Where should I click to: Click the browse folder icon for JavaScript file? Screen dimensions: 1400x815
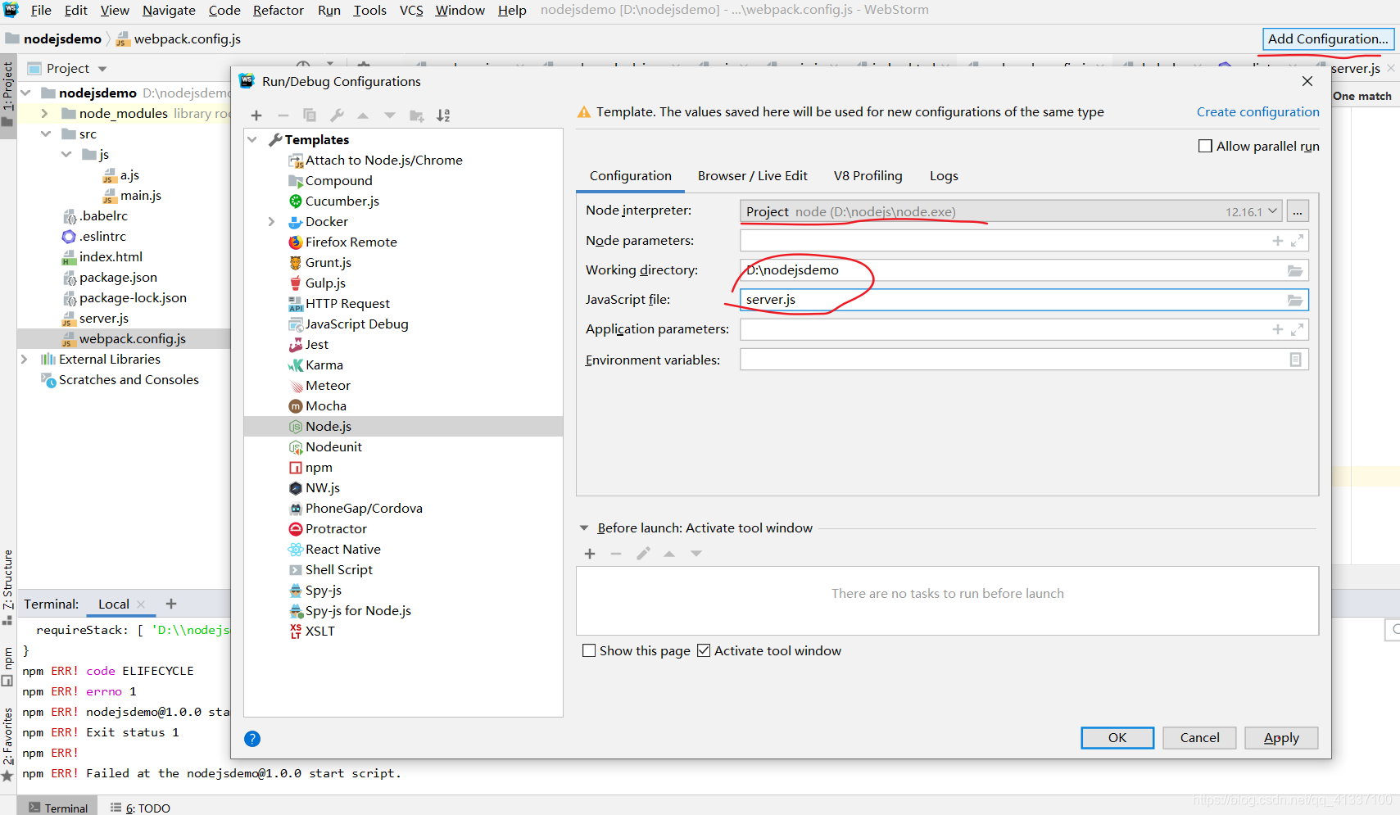pyautogui.click(x=1295, y=300)
